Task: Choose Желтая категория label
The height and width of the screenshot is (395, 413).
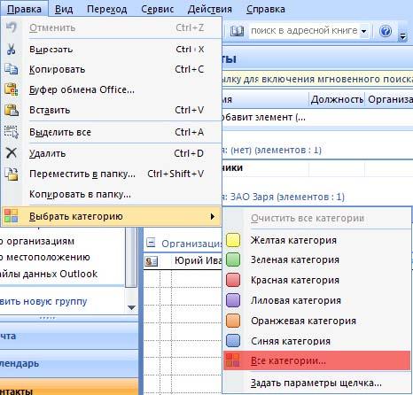Action: (x=293, y=240)
